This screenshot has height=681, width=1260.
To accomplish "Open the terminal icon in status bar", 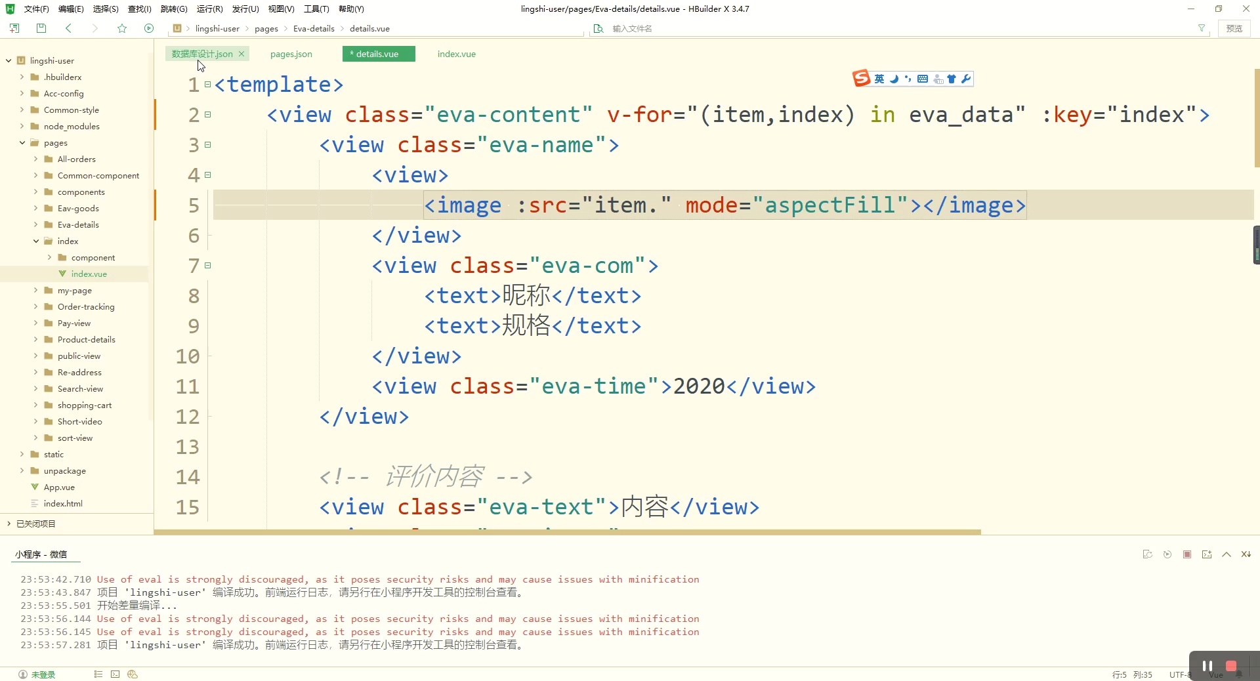I will tap(115, 674).
